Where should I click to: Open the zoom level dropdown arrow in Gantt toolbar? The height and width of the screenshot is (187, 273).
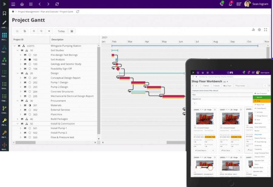coord(49,31)
